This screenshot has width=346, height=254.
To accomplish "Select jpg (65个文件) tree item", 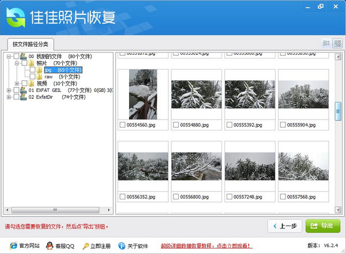I will [63, 70].
